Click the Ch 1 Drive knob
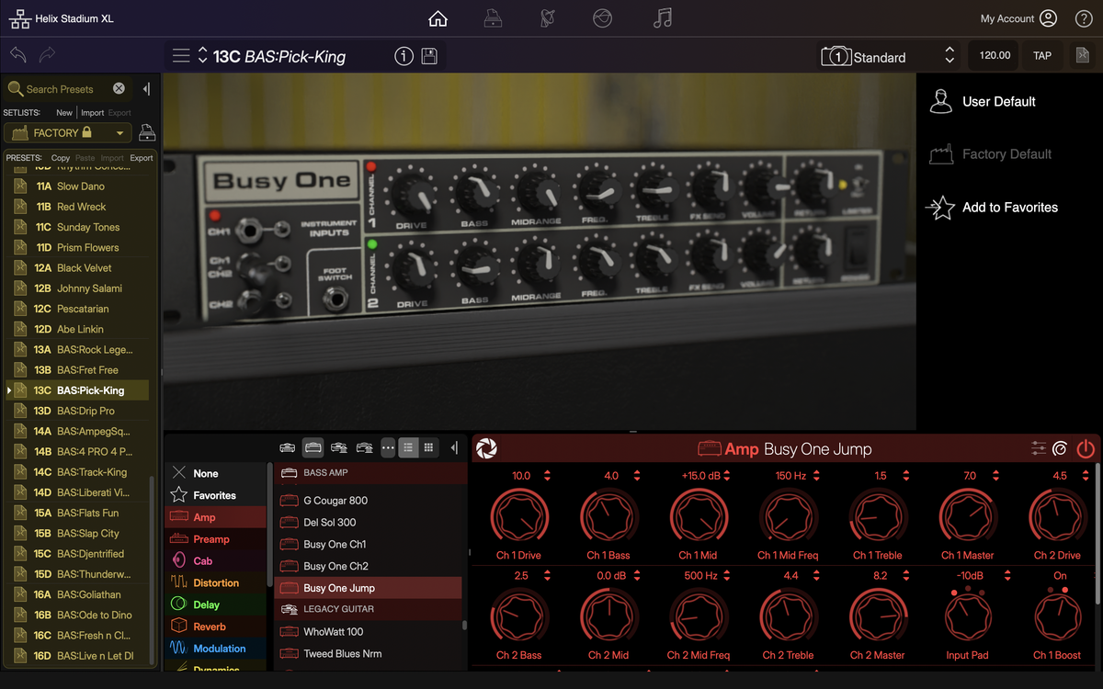1103x689 pixels. pyautogui.click(x=517, y=516)
